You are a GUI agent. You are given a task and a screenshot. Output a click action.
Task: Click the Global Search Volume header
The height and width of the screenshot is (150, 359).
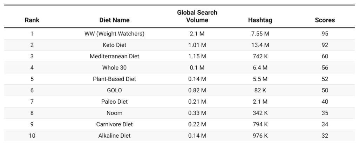click(x=197, y=16)
